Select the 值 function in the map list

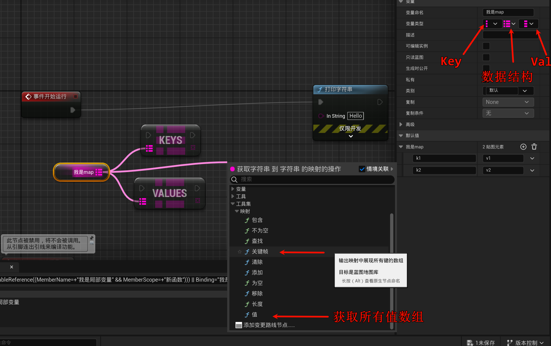[x=254, y=314]
